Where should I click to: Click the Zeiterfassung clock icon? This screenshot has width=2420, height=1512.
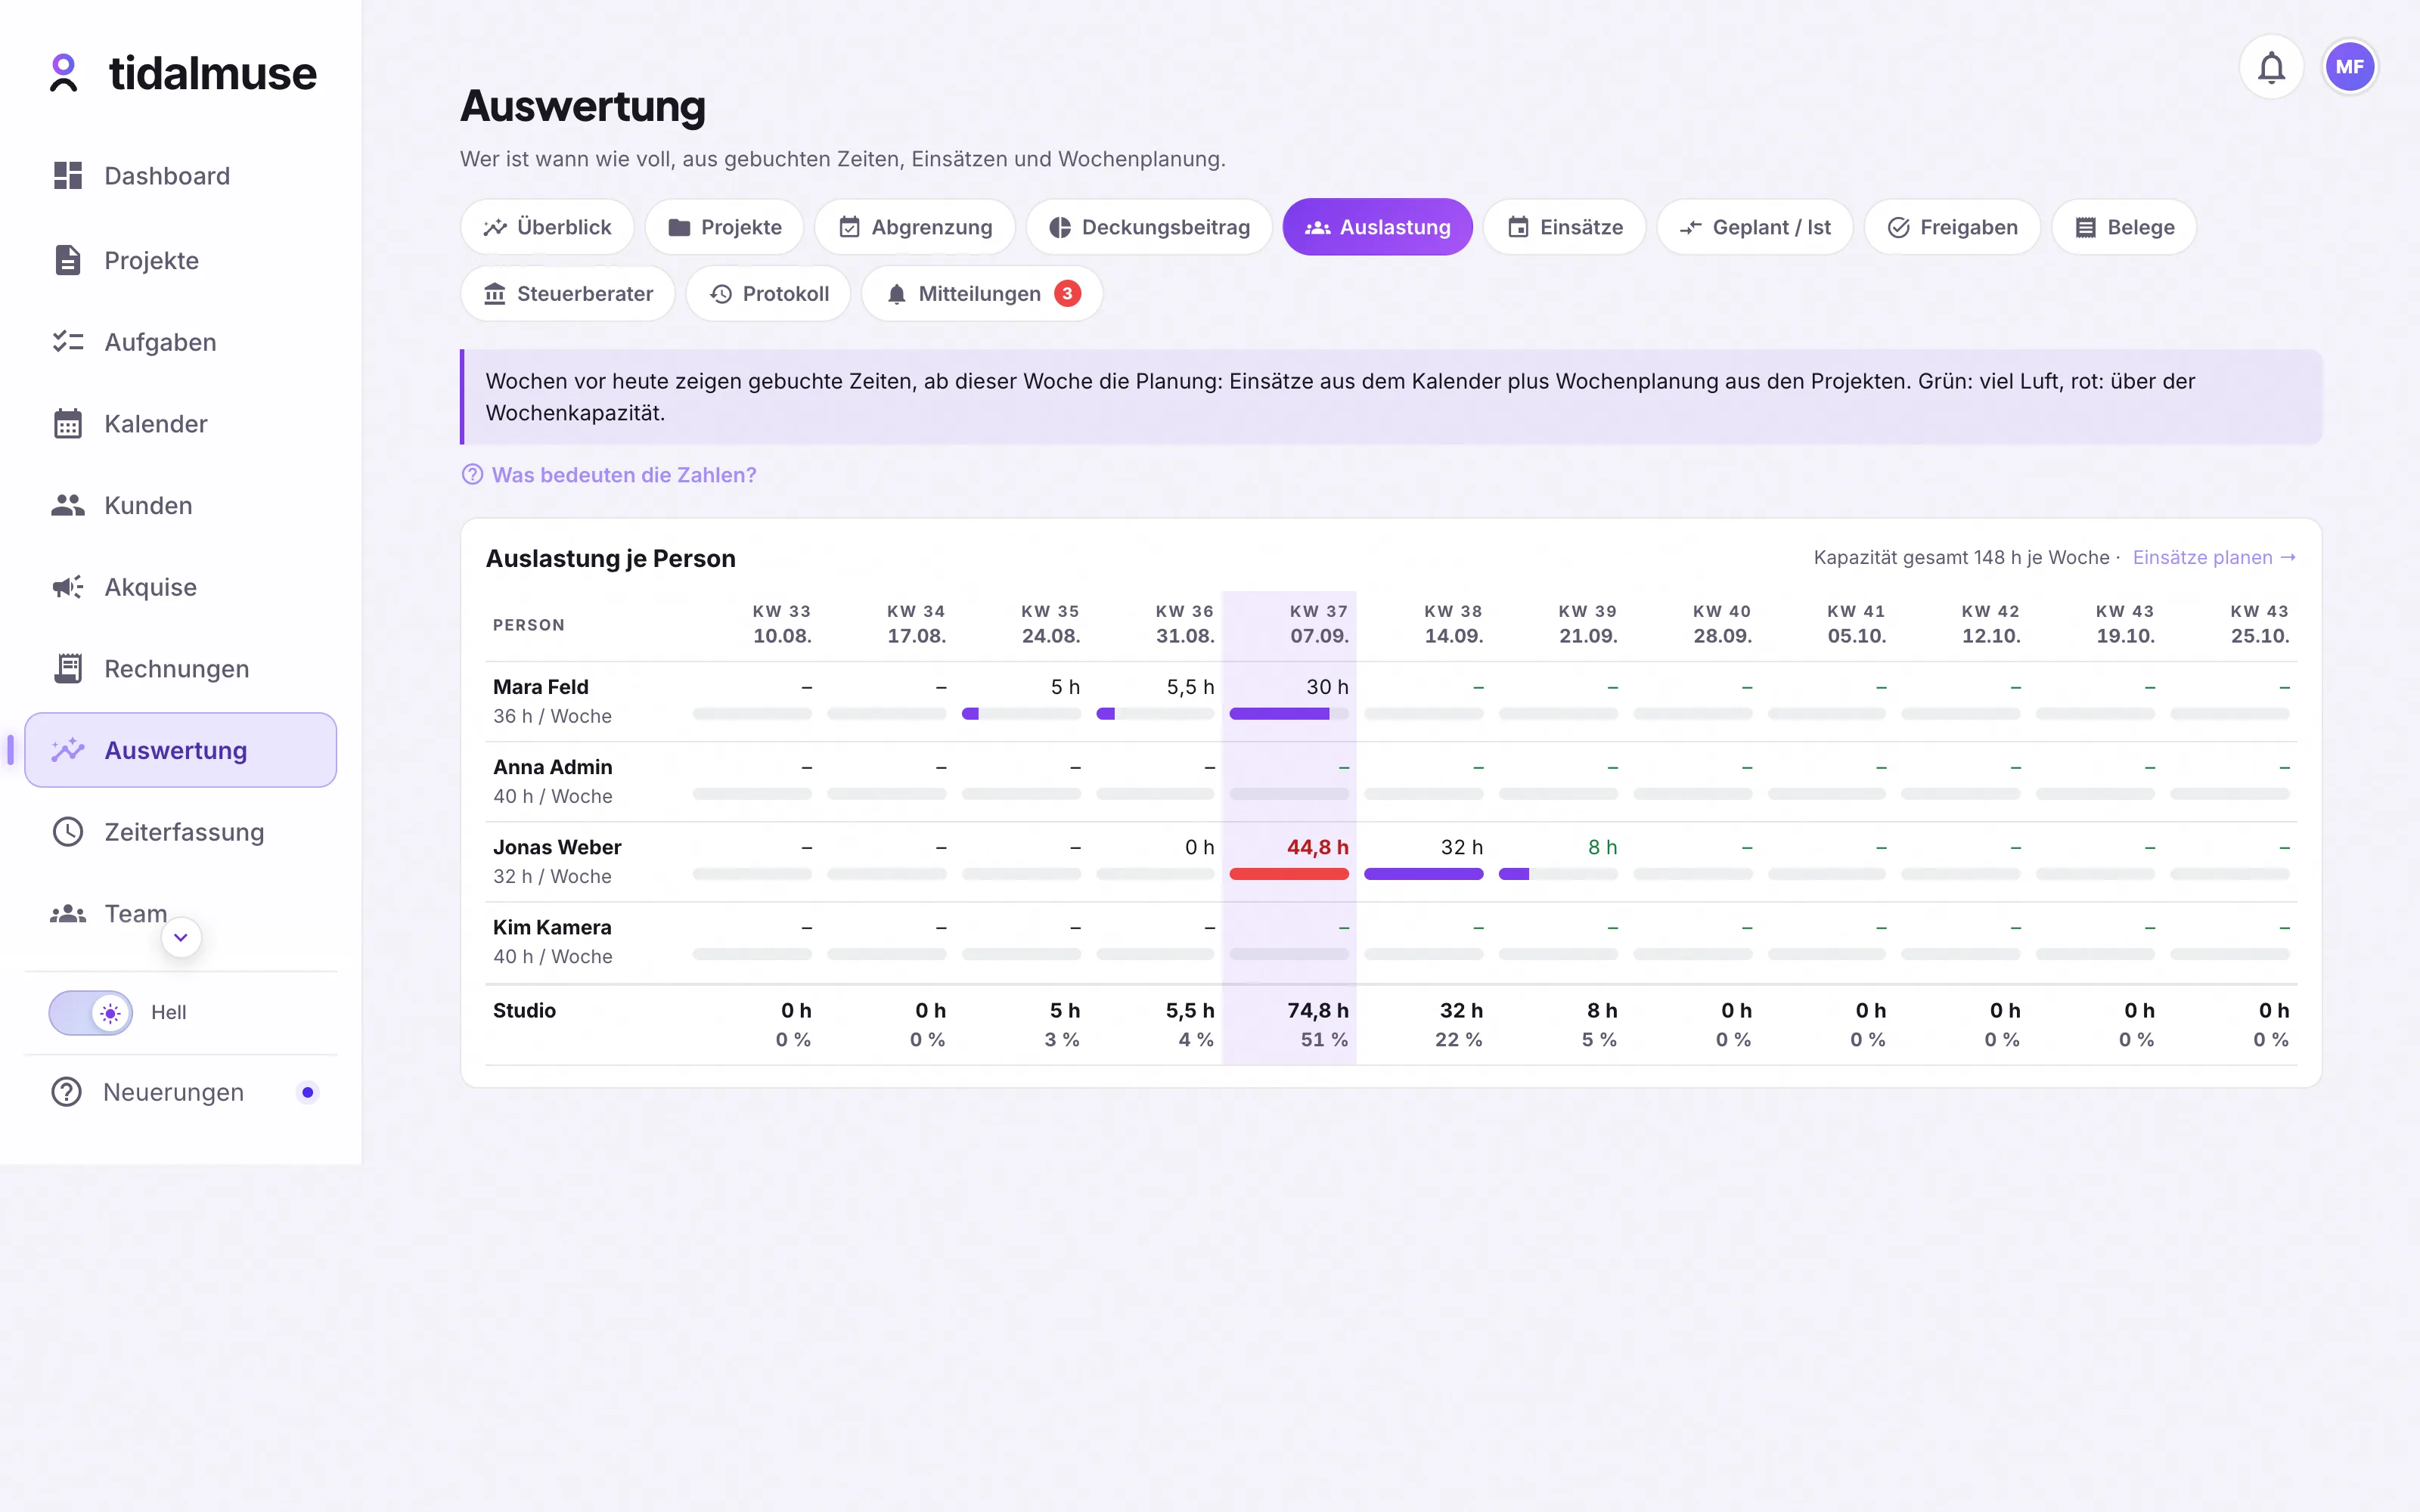point(68,831)
